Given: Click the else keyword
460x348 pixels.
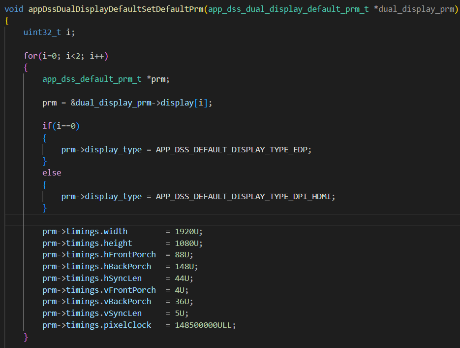Looking at the screenshot, I should pos(52,173).
